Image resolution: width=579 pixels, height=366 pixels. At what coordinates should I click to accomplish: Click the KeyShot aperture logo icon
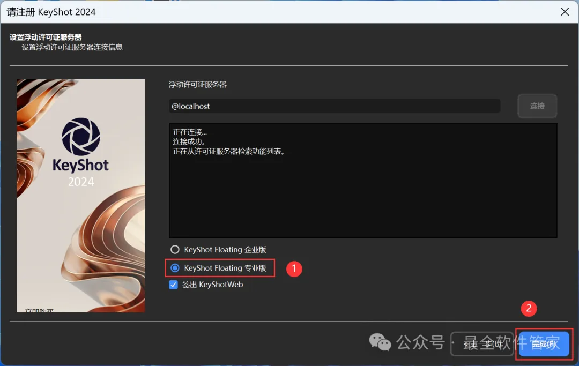tap(81, 137)
